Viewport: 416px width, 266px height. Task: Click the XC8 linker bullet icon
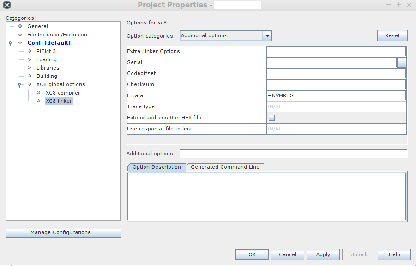coord(38,100)
